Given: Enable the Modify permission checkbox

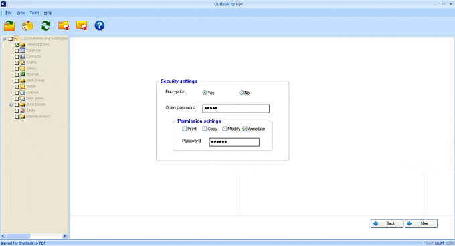Looking at the screenshot, I should tap(225, 129).
